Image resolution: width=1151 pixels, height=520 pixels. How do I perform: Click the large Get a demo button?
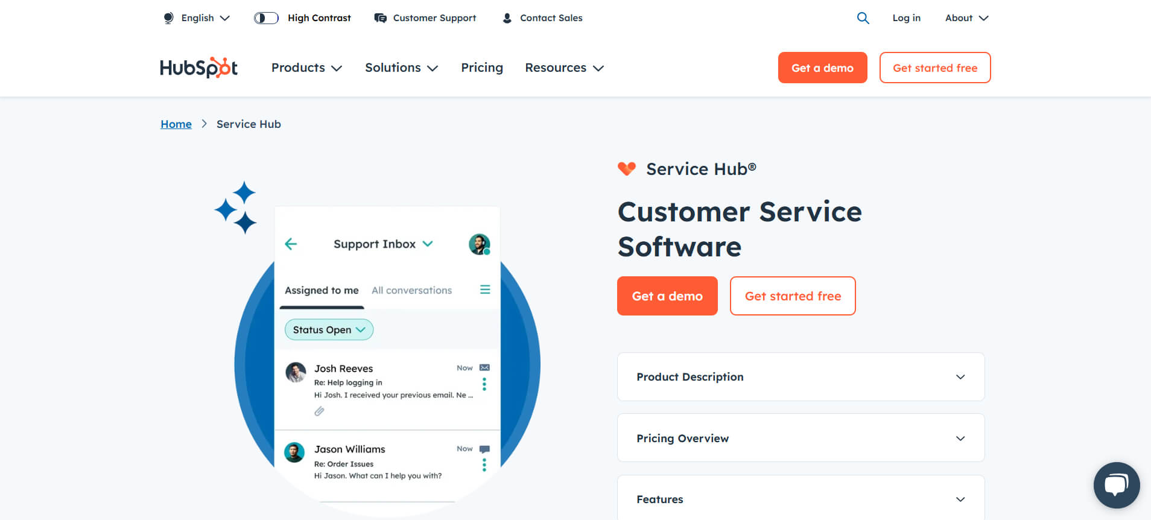(667, 296)
